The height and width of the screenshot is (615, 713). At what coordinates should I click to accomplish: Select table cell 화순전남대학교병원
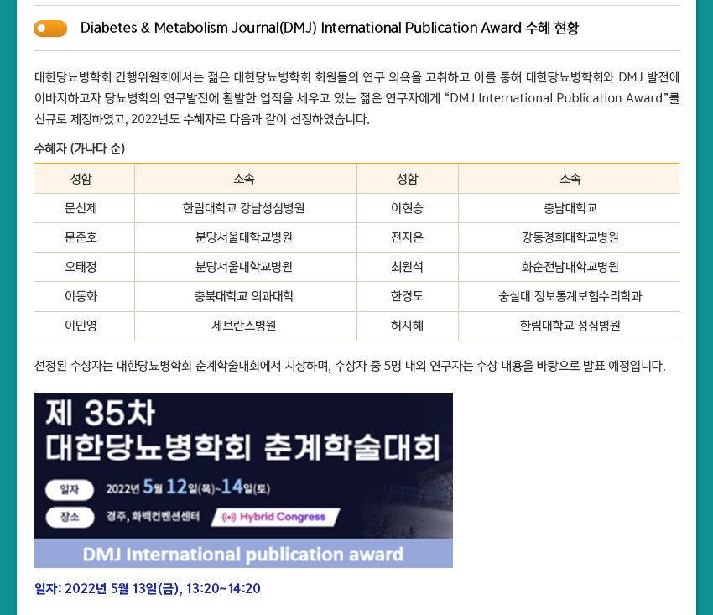(570, 267)
